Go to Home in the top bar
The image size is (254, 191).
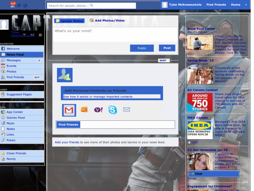point(235,5)
